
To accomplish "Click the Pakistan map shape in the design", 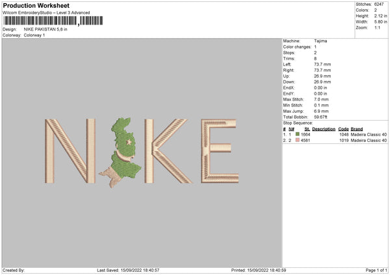I will (121, 152).
